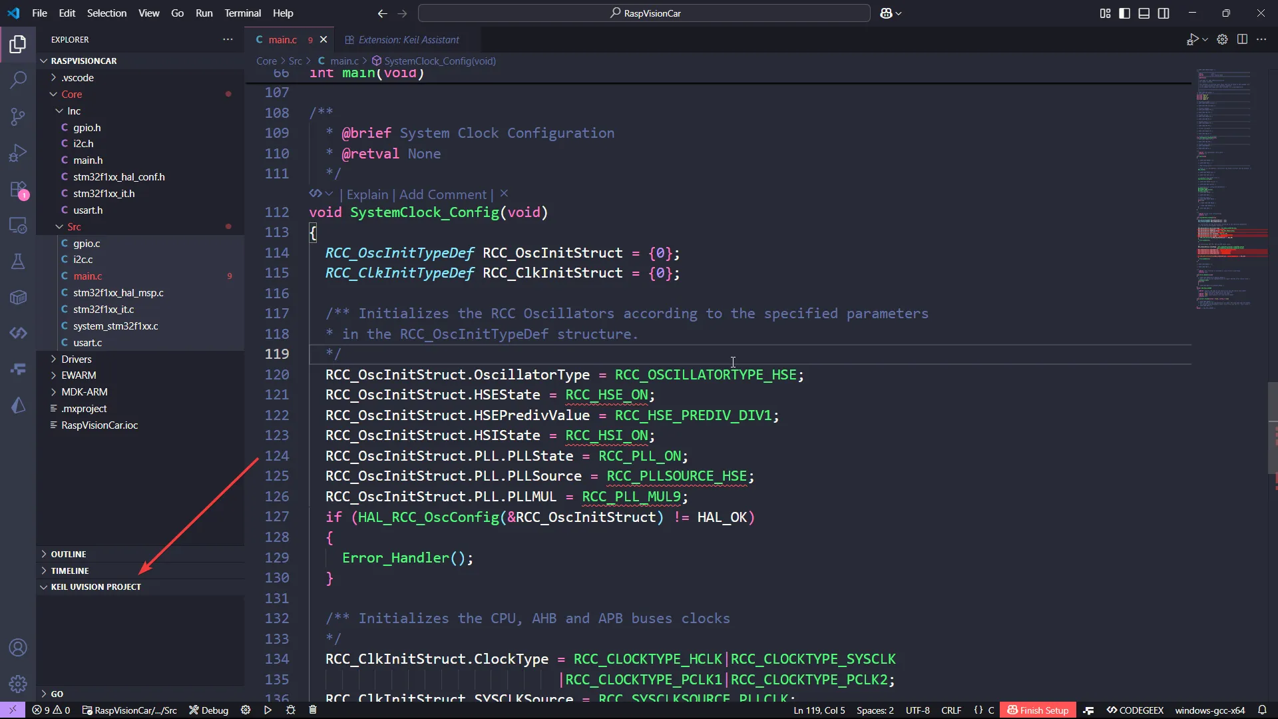The image size is (1278, 719).
Task: Collapse the KEIL UVISION PROJECT section
Action: (x=96, y=587)
